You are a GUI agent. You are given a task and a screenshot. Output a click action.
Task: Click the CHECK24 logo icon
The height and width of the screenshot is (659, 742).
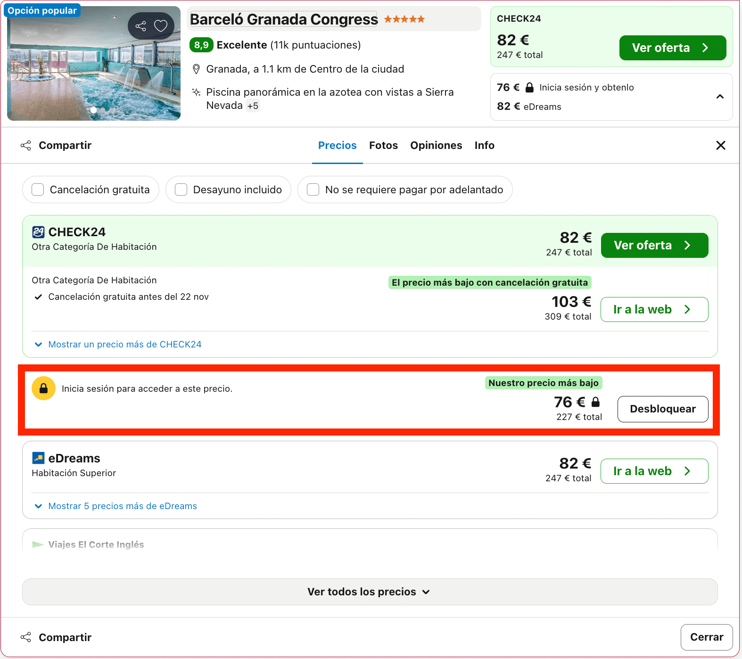[x=38, y=232]
